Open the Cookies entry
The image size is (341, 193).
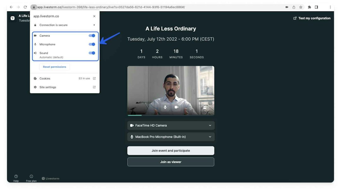tap(65, 78)
